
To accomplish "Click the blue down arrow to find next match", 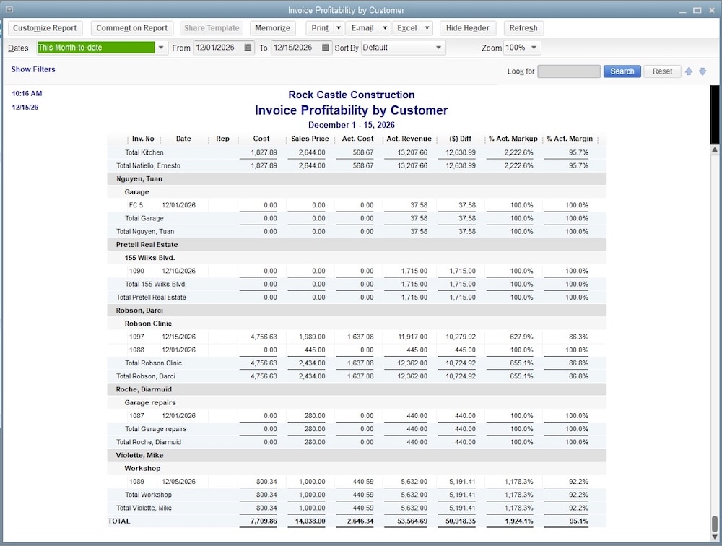I will pyautogui.click(x=702, y=71).
